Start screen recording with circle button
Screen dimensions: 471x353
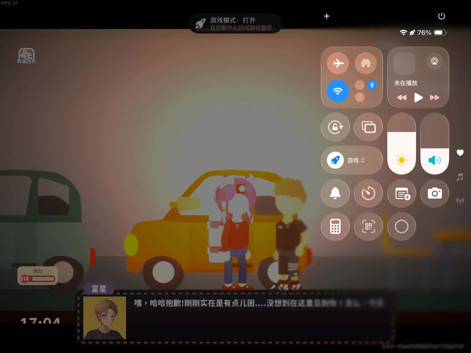(x=402, y=227)
